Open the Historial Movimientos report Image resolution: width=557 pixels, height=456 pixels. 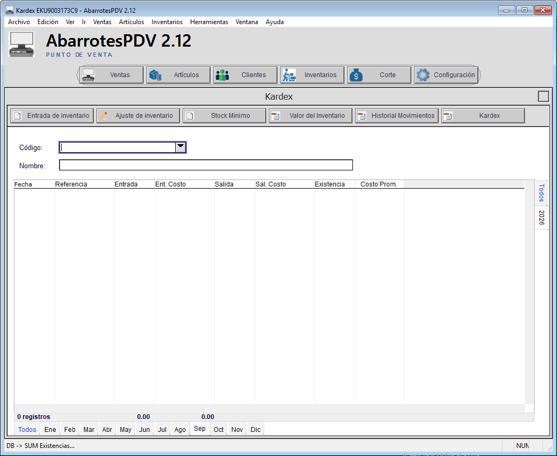[397, 116]
